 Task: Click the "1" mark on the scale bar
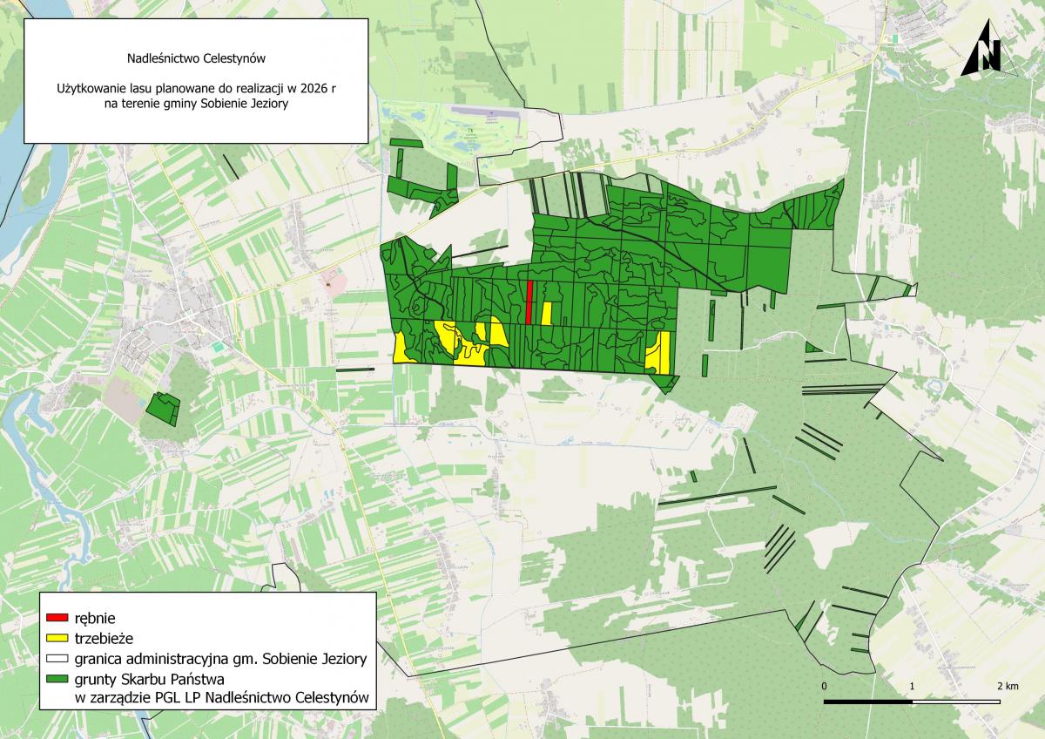point(912,686)
